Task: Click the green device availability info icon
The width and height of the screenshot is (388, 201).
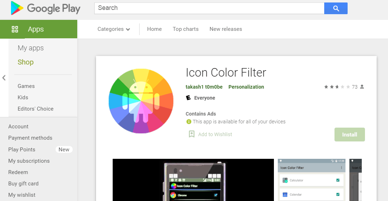Action: (189, 122)
